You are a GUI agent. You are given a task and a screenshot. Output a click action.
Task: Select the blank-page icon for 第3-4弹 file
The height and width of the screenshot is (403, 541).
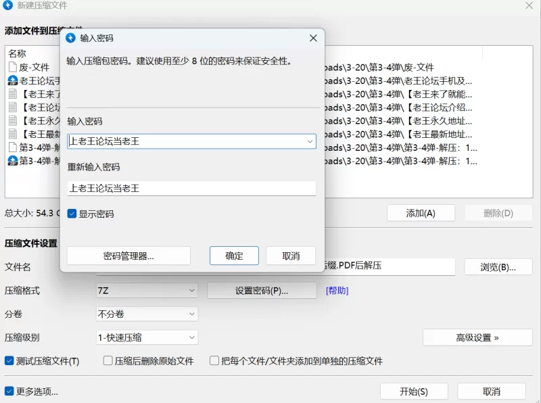(x=13, y=147)
